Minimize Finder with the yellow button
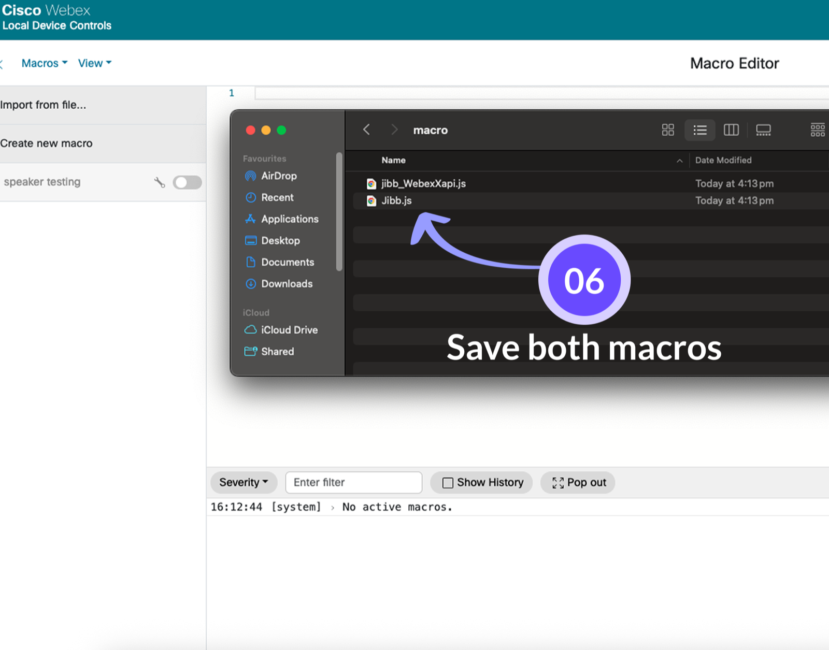This screenshot has width=829, height=650. click(266, 130)
